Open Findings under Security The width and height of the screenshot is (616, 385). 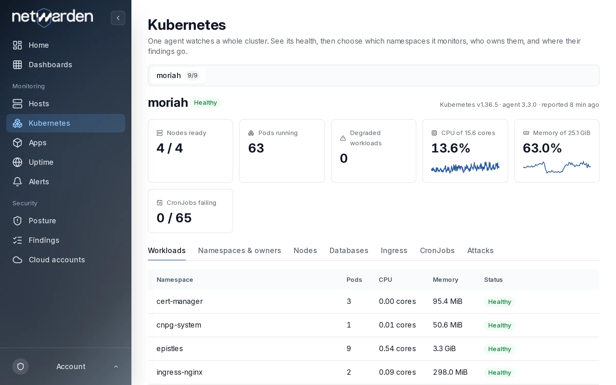tap(44, 240)
